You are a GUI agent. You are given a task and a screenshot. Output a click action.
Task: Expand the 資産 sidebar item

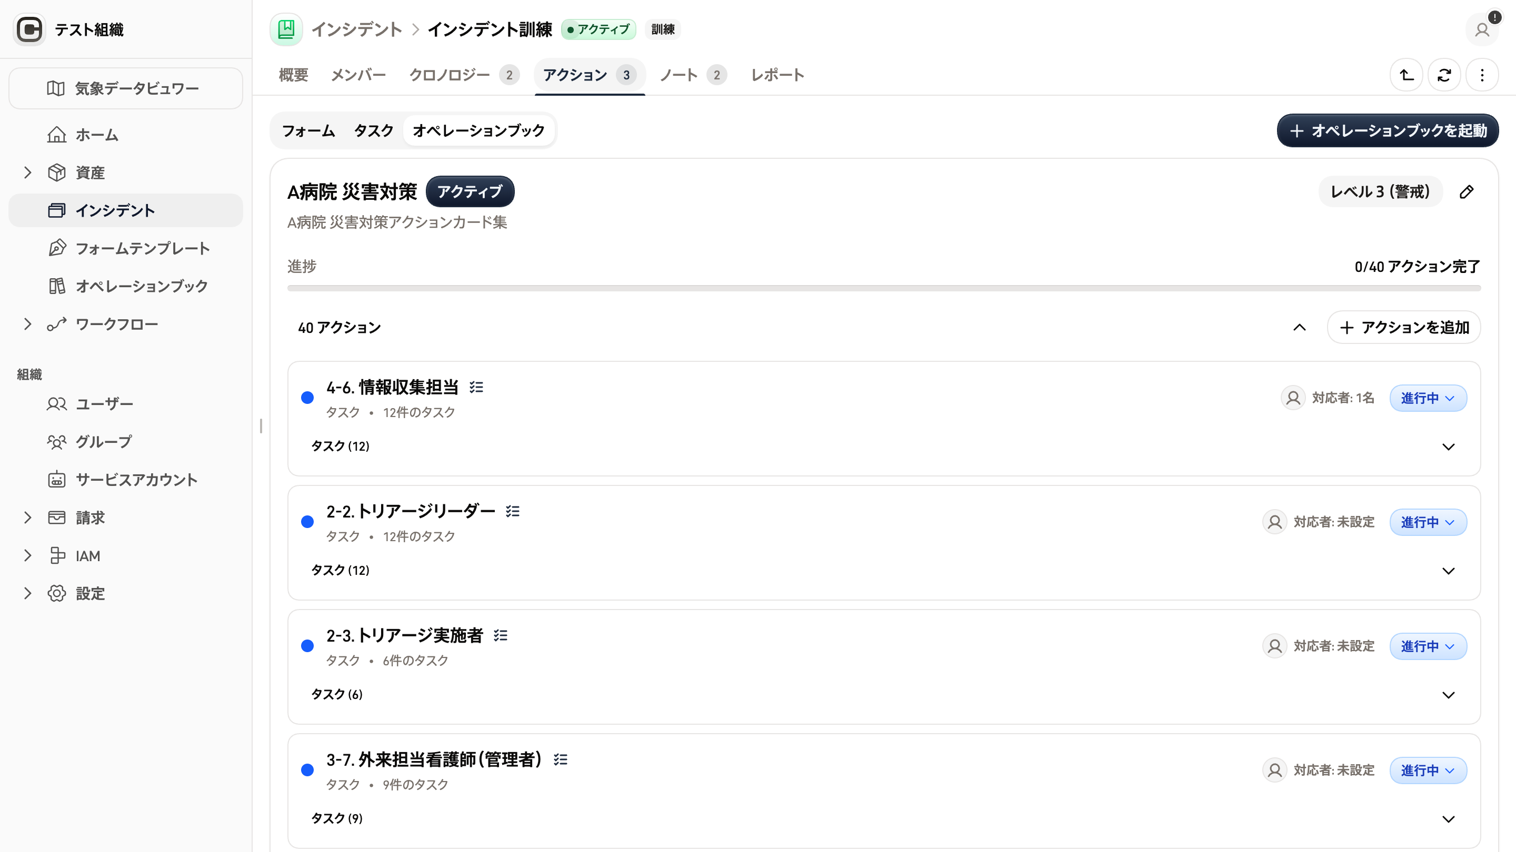28,173
